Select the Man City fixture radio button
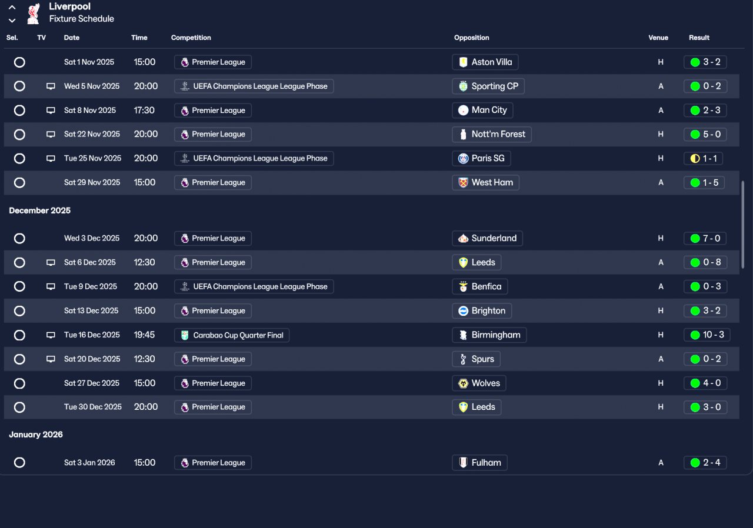 coord(19,111)
